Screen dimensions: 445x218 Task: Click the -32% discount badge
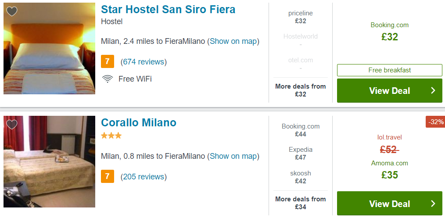click(x=436, y=122)
